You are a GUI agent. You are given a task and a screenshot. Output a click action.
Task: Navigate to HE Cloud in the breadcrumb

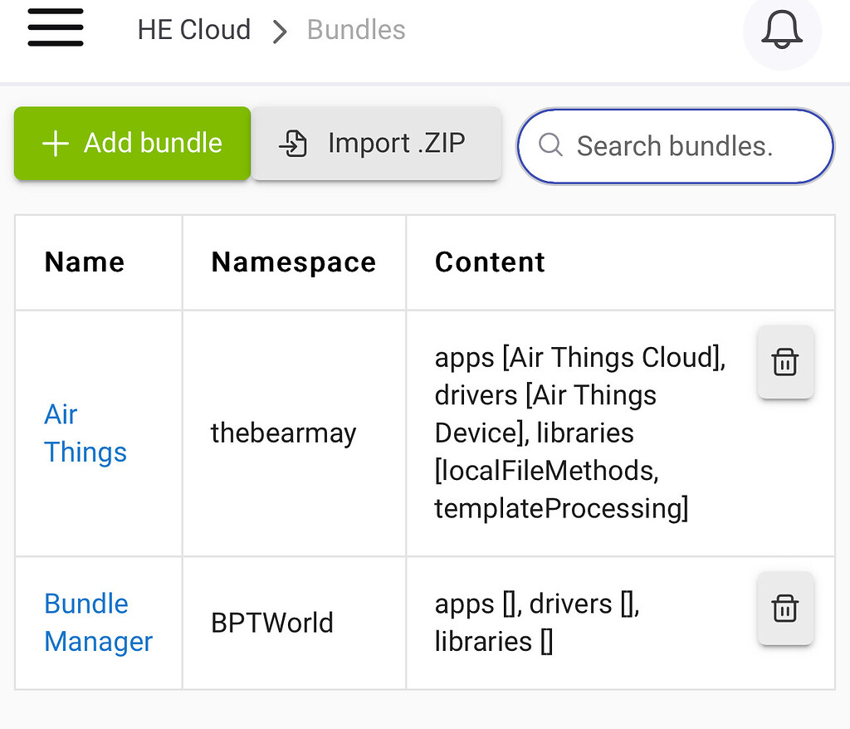click(x=193, y=30)
